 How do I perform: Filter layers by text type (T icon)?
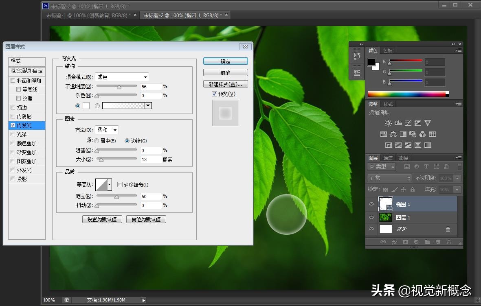point(426,166)
